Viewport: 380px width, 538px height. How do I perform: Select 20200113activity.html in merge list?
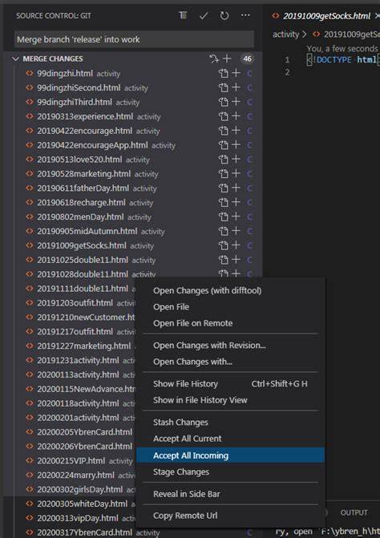[x=78, y=374]
